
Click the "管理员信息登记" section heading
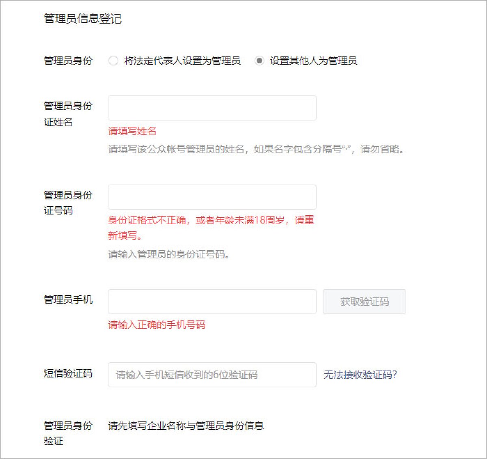(82, 19)
